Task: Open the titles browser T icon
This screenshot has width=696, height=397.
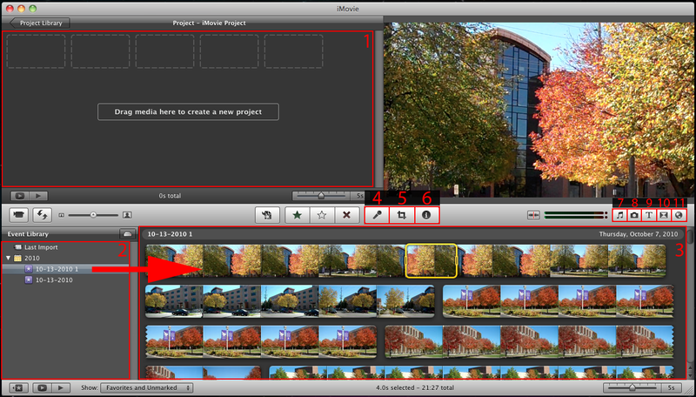Action: point(649,214)
